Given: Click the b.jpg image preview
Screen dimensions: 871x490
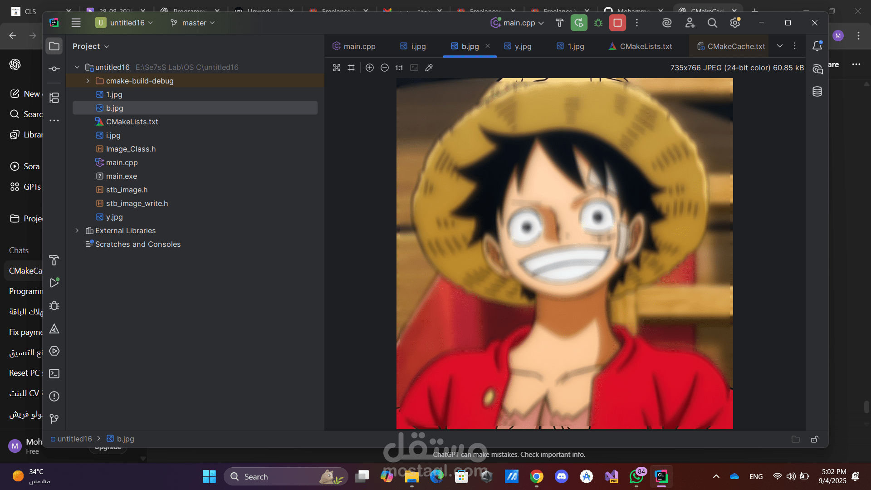Looking at the screenshot, I should point(564,253).
